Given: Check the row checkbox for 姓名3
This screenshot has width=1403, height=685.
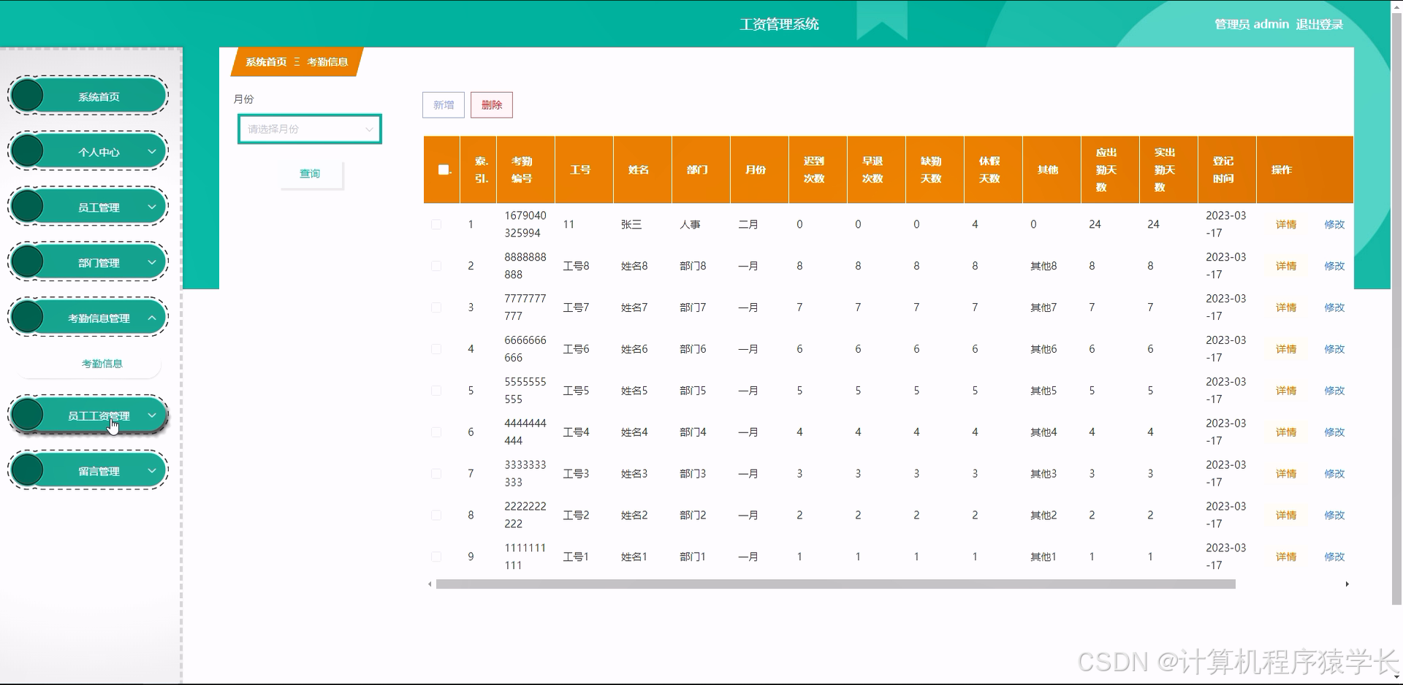Looking at the screenshot, I should coord(436,474).
